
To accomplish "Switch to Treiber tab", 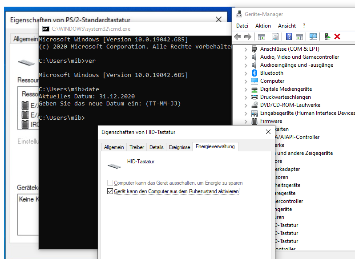I will point(137,147).
